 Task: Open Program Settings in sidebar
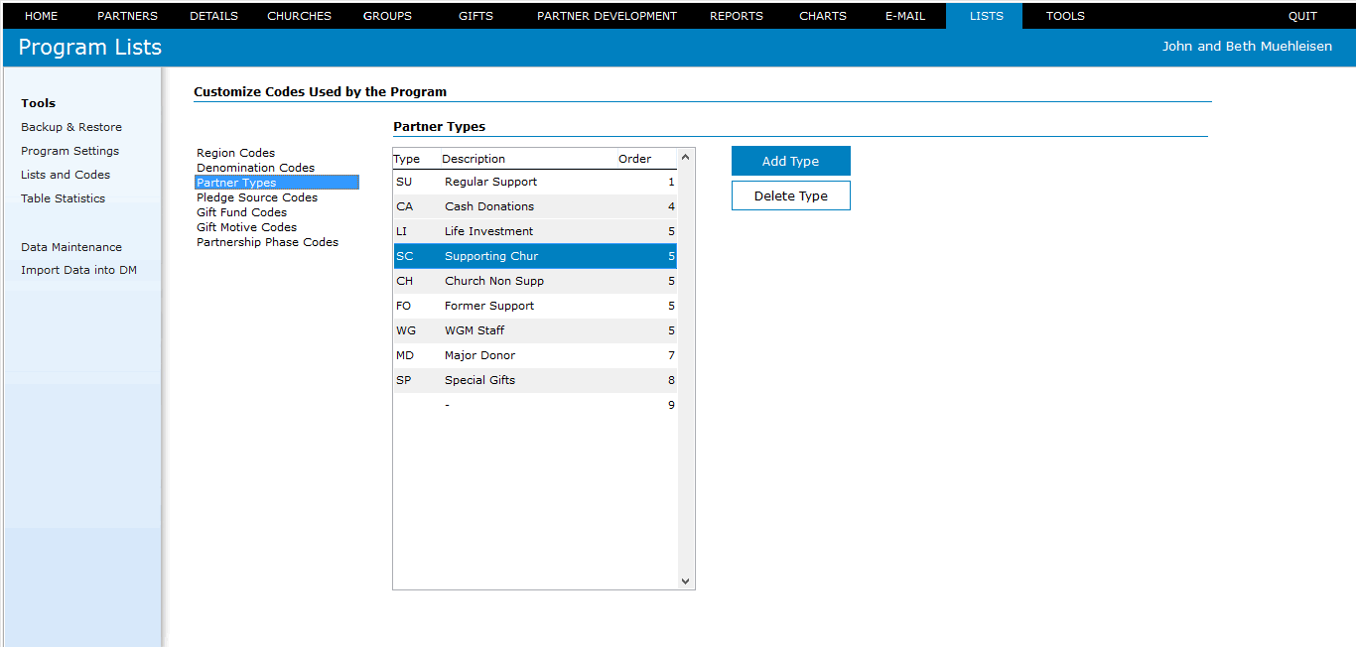point(69,151)
